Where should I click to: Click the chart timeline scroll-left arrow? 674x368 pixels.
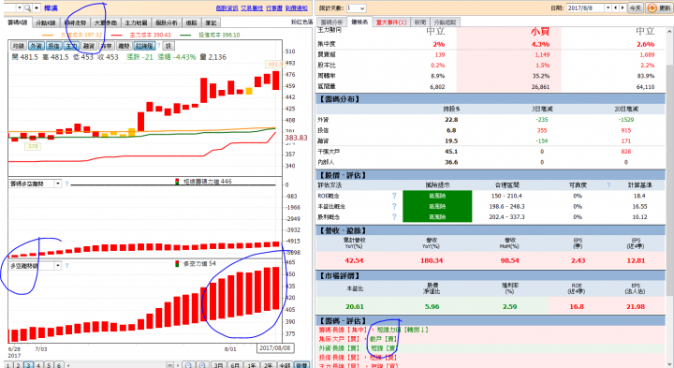click(68, 365)
